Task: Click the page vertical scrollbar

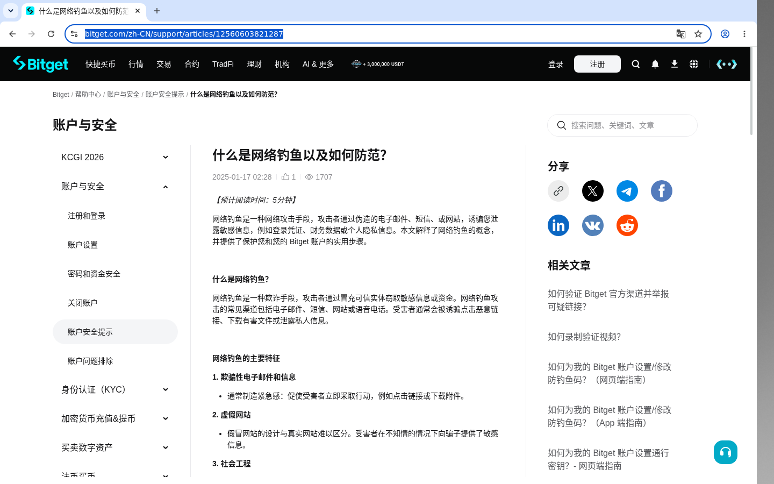Action: pos(751,91)
